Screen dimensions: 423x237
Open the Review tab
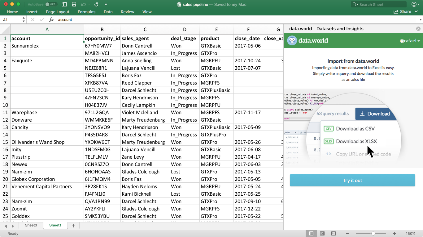click(128, 12)
